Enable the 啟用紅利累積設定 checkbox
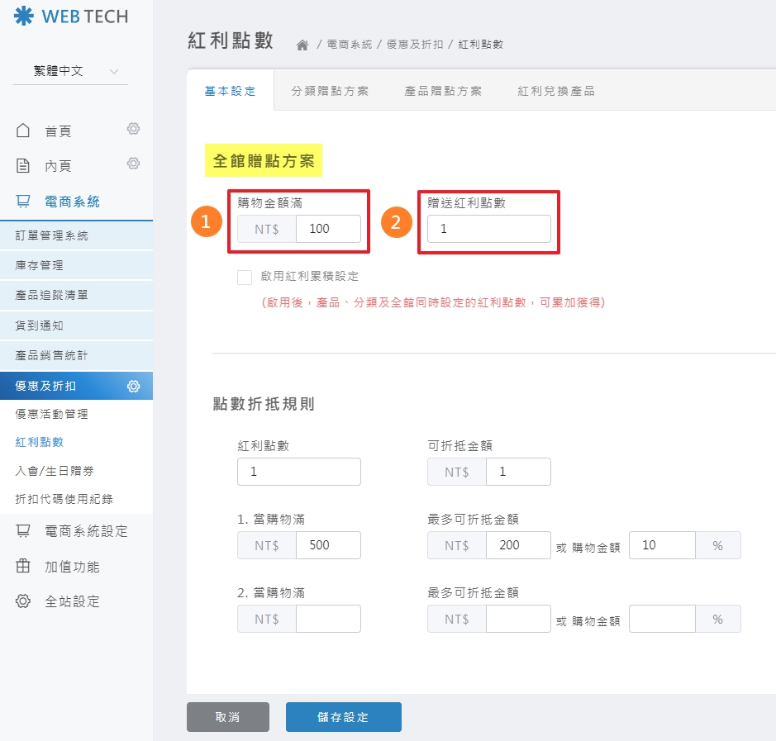The height and width of the screenshot is (741, 776). 245,278
